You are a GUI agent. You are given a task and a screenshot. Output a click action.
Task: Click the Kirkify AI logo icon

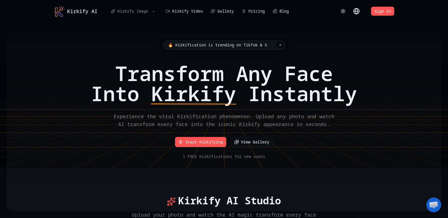60,11
